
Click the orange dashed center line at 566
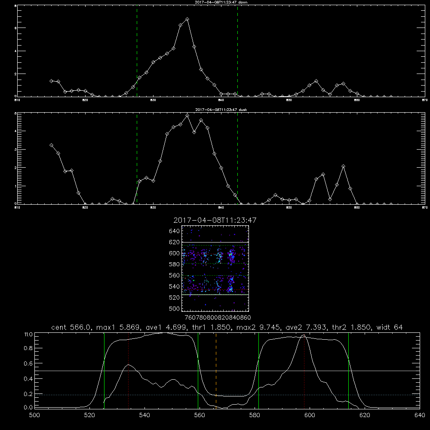tap(216, 371)
